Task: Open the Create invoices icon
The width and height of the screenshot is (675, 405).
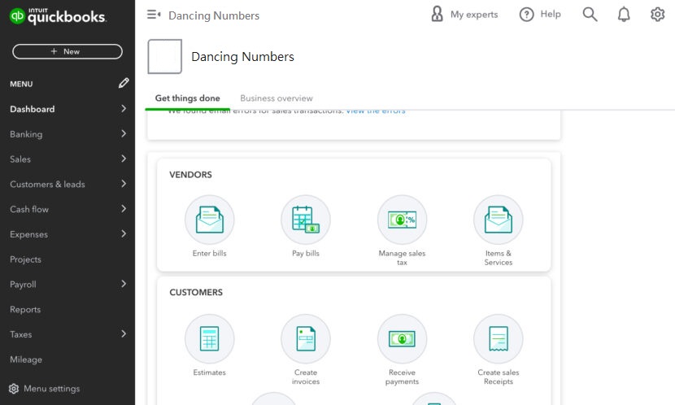Action: pyautogui.click(x=306, y=339)
